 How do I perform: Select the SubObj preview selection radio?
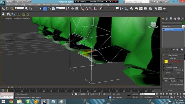click(x=170, y=81)
